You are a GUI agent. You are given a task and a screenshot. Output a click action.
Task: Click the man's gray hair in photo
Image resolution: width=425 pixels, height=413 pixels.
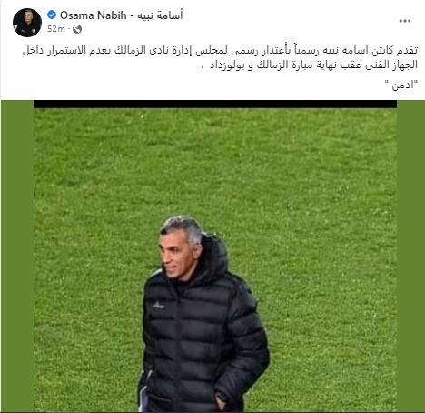point(183,226)
